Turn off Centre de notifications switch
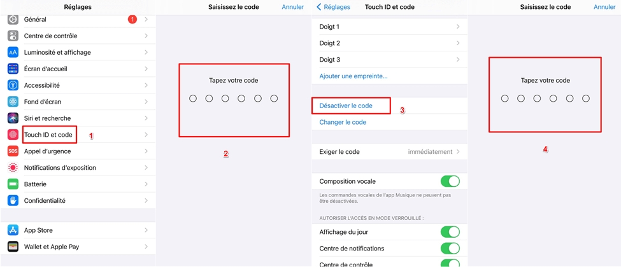The width and height of the screenshot is (621, 267). click(450, 249)
